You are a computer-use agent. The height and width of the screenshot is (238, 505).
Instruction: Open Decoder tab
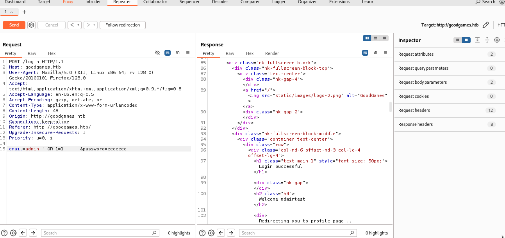coord(220,2)
